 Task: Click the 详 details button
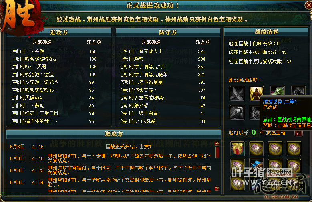(x=299, y=133)
